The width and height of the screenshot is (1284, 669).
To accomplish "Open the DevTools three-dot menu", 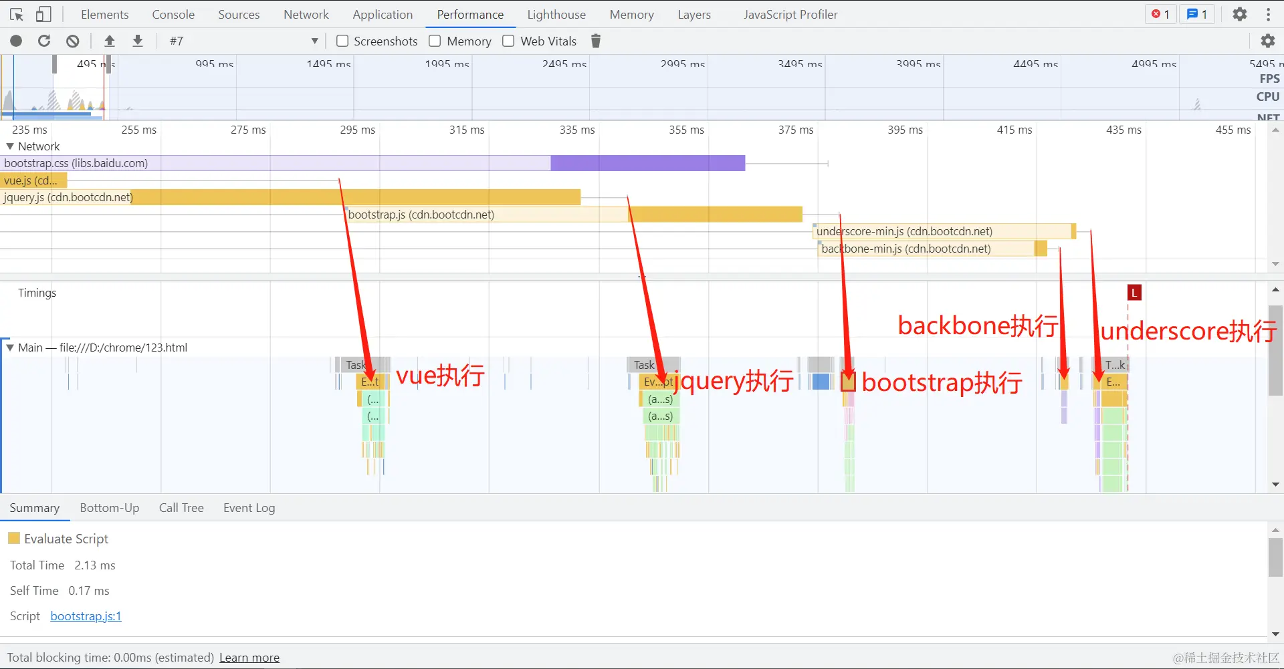I will coord(1269,14).
